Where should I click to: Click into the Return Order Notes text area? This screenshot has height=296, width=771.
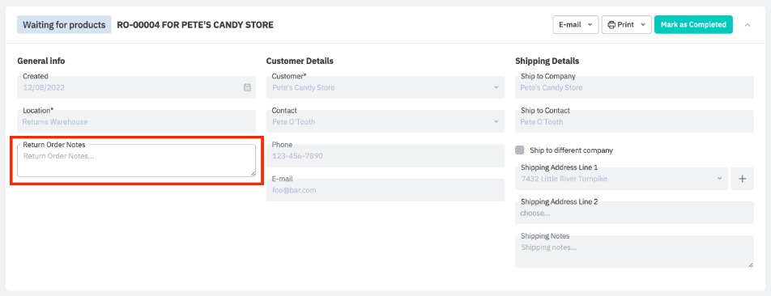(x=136, y=160)
